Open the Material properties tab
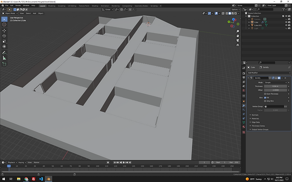Viewport: 292px width, 182px height. pyautogui.click(x=244, y=127)
